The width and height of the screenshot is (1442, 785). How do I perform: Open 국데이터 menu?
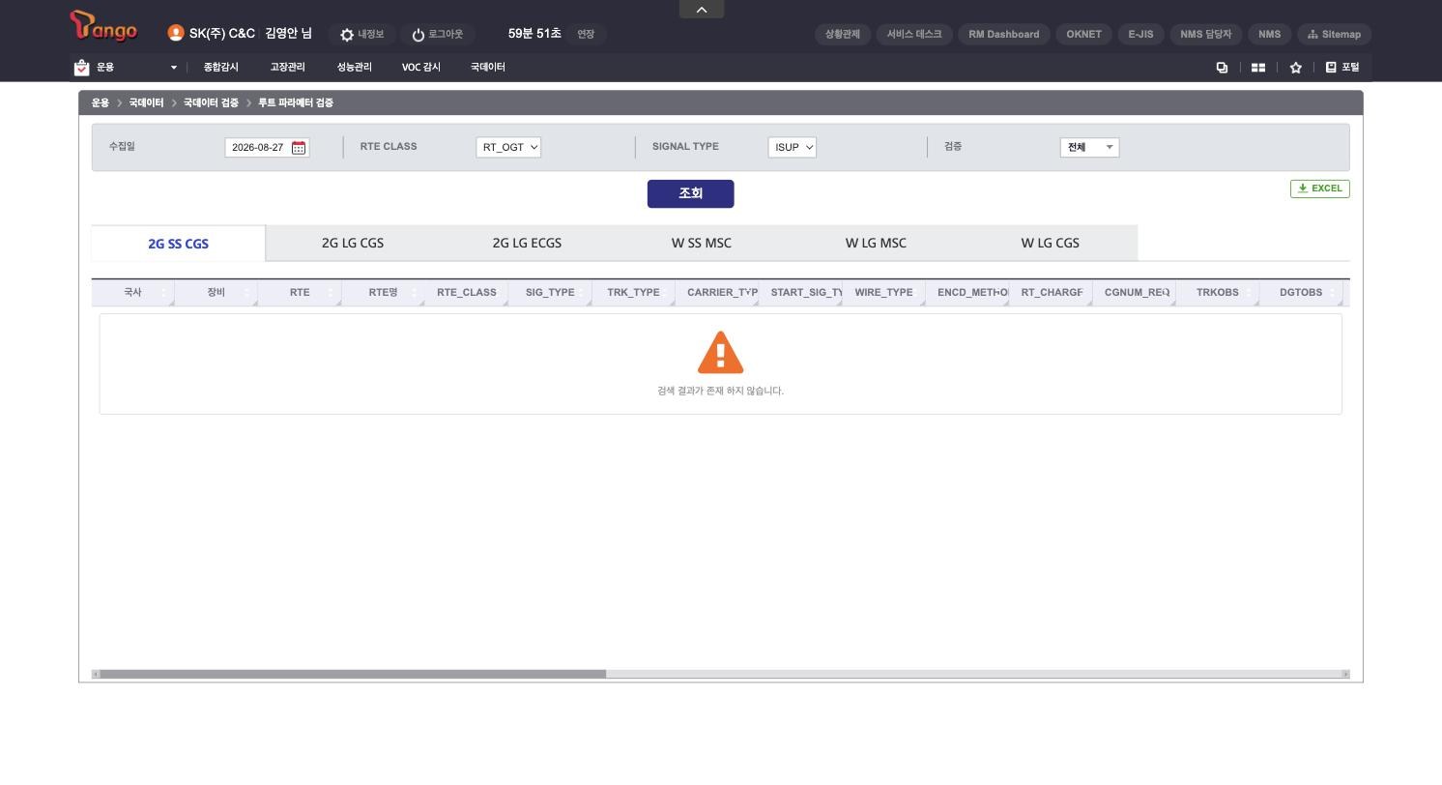click(488, 67)
